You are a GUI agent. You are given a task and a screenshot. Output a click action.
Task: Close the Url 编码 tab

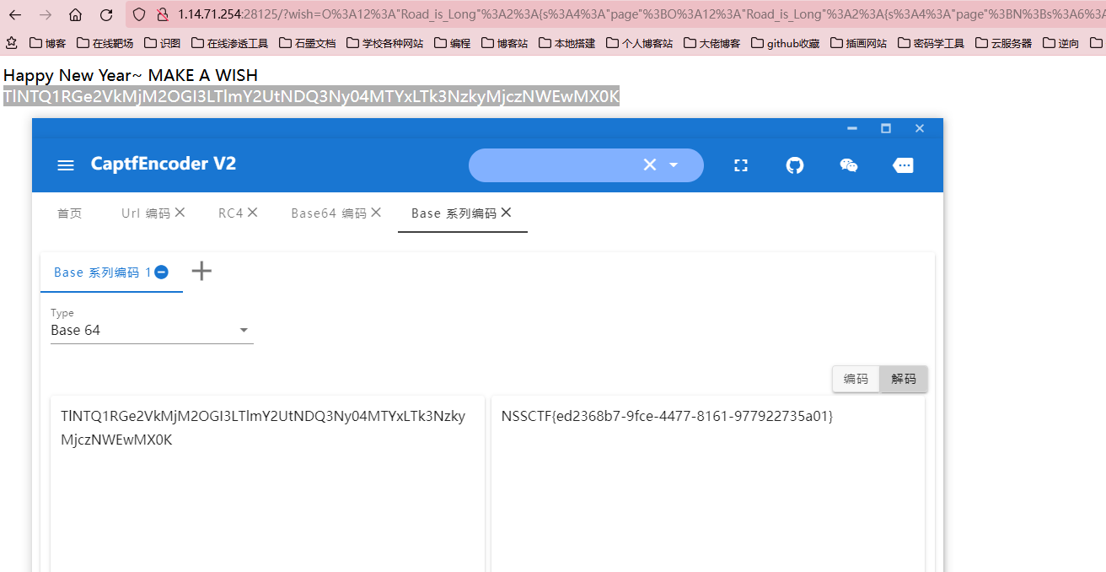pos(180,213)
